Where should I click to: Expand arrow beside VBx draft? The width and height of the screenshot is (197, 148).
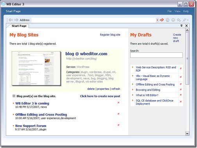coord(133,76)
